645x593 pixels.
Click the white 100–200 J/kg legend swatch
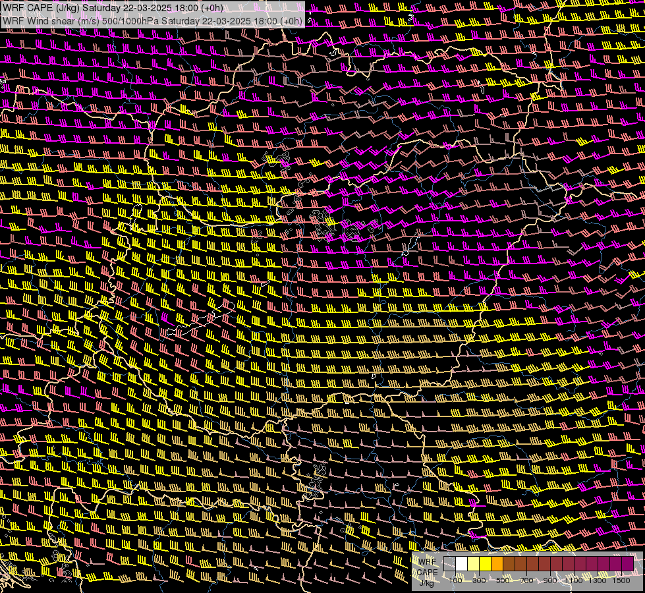coord(462,563)
